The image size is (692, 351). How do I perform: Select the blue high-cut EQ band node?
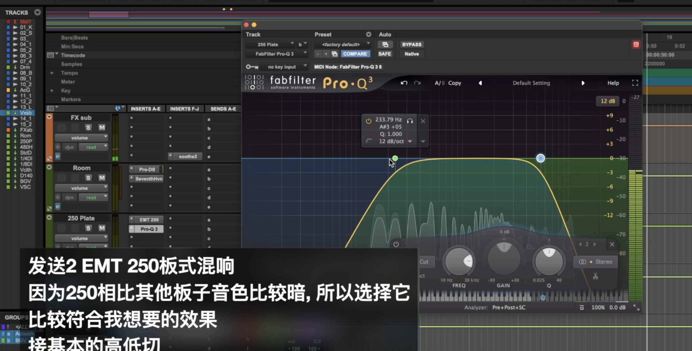tap(540, 158)
